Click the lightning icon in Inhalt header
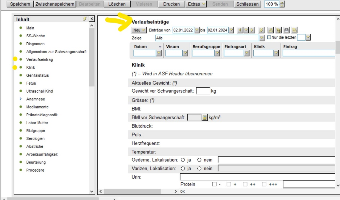 [85, 19]
